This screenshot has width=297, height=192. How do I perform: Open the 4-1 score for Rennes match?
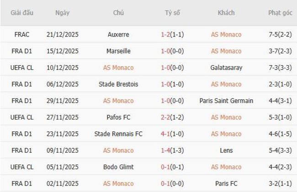coord(166,134)
